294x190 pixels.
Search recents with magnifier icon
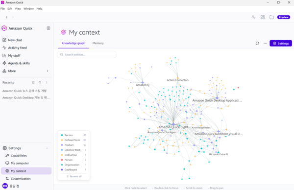40,82
